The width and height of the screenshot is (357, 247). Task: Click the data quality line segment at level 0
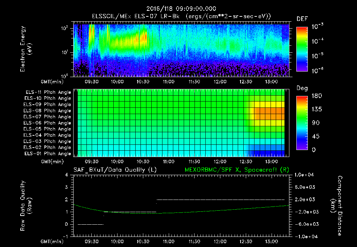(x=91, y=224)
